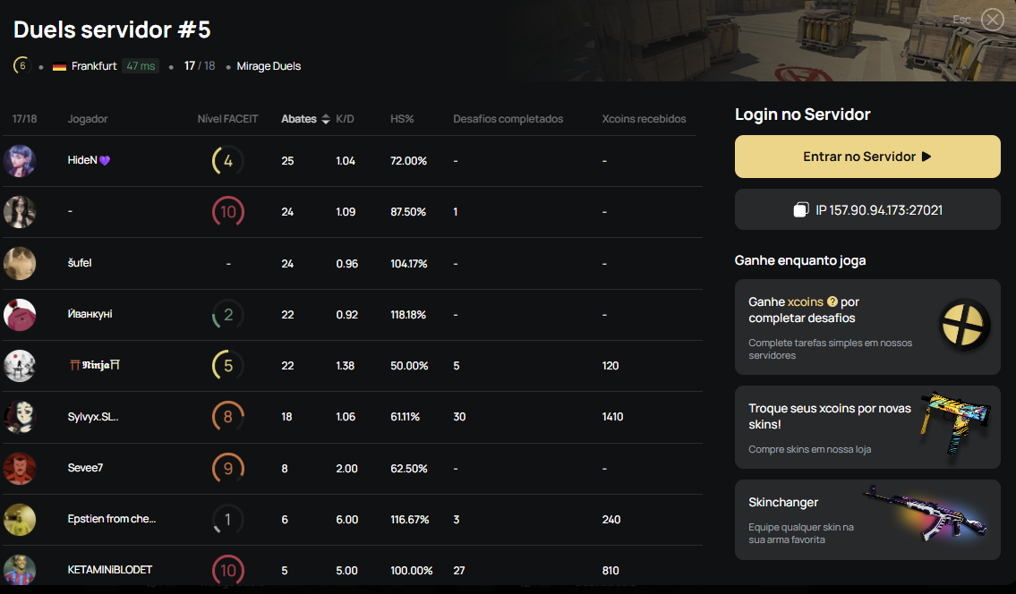Open the Ganhe xcoins challenges card
The width and height of the screenshot is (1016, 594).
tap(867, 327)
